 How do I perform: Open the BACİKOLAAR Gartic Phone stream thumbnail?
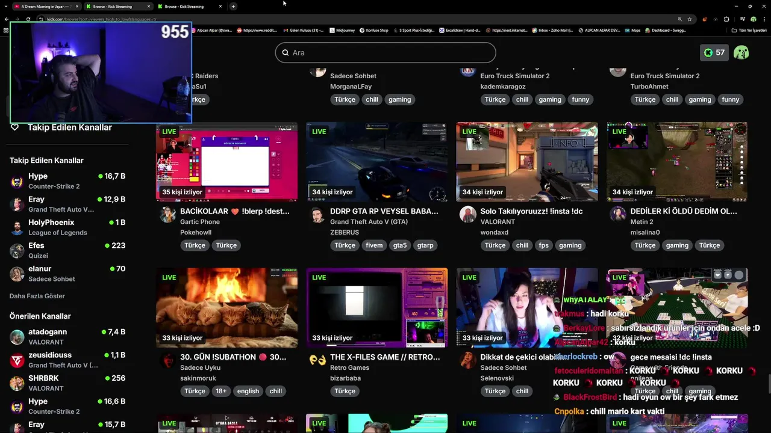tap(226, 162)
